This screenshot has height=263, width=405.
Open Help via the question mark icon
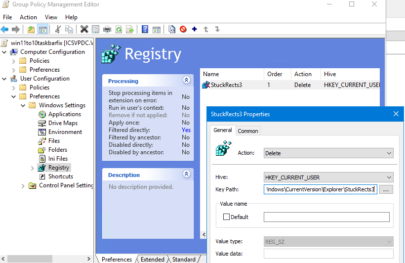[x=145, y=29]
